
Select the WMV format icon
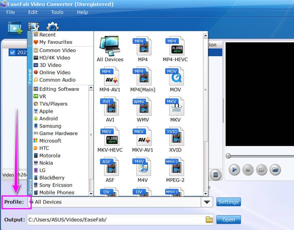[143, 106]
